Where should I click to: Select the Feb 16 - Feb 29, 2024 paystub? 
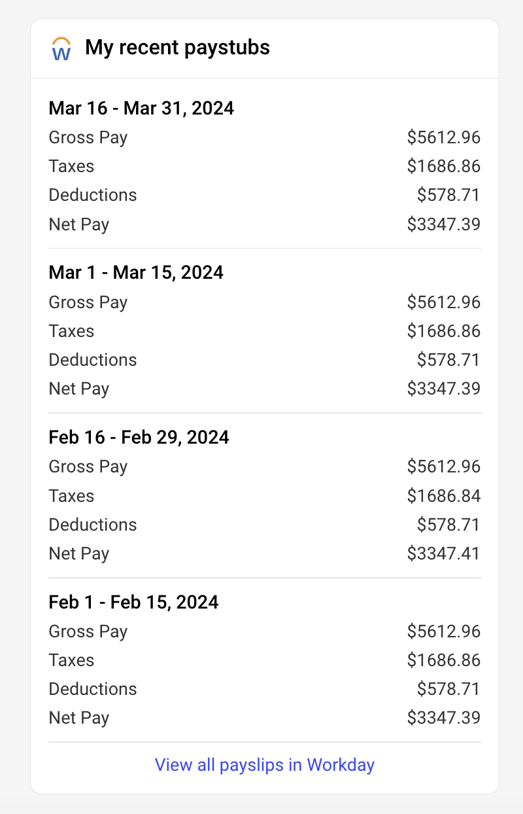[139, 437]
